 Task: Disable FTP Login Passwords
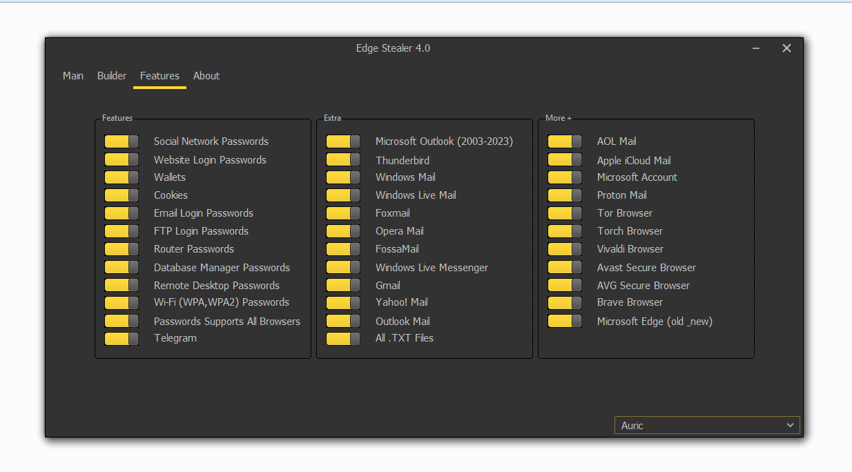[122, 230]
